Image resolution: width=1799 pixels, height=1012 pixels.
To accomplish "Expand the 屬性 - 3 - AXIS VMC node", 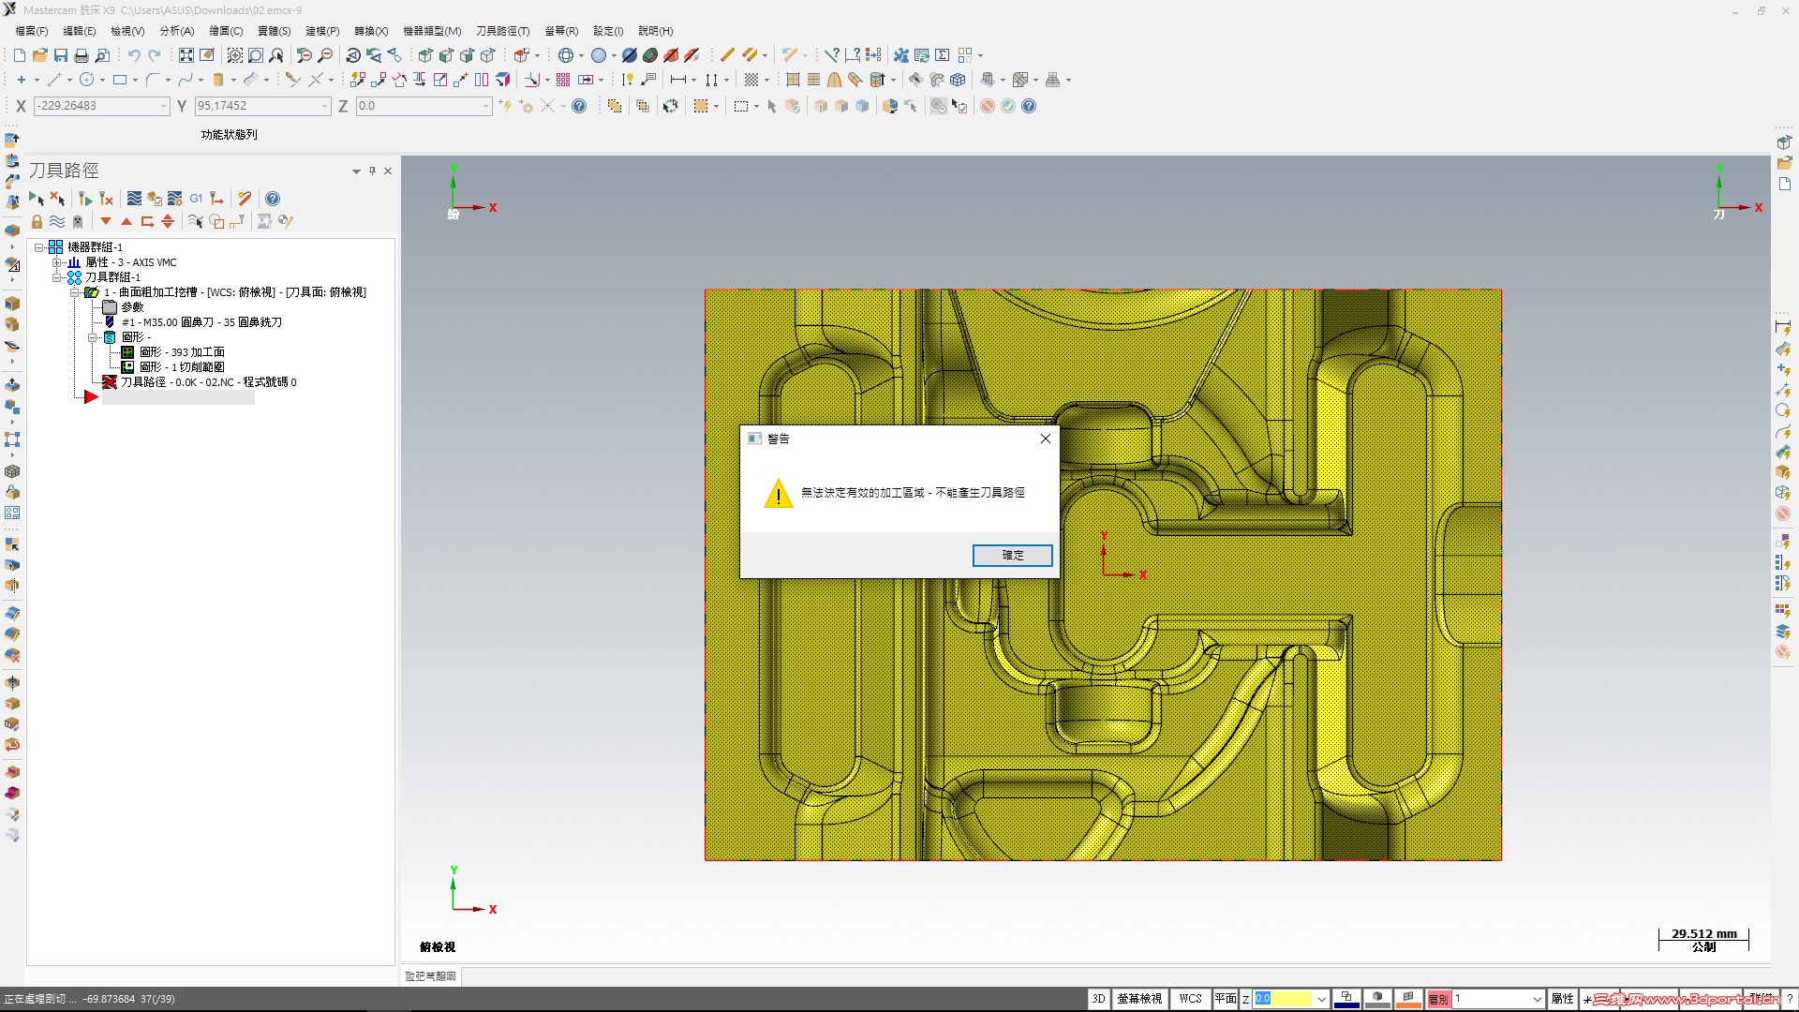I will (x=56, y=262).
